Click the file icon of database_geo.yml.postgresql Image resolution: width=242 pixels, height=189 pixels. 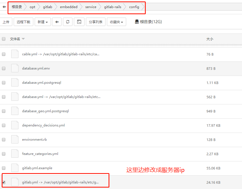pyautogui.click(x=15, y=111)
